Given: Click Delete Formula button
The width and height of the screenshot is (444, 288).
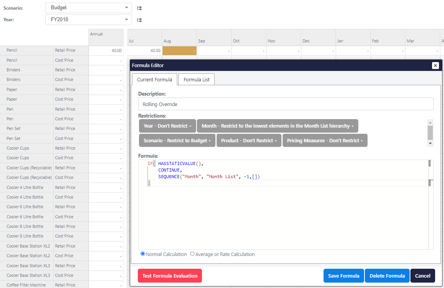Looking at the screenshot, I should pyautogui.click(x=387, y=276).
